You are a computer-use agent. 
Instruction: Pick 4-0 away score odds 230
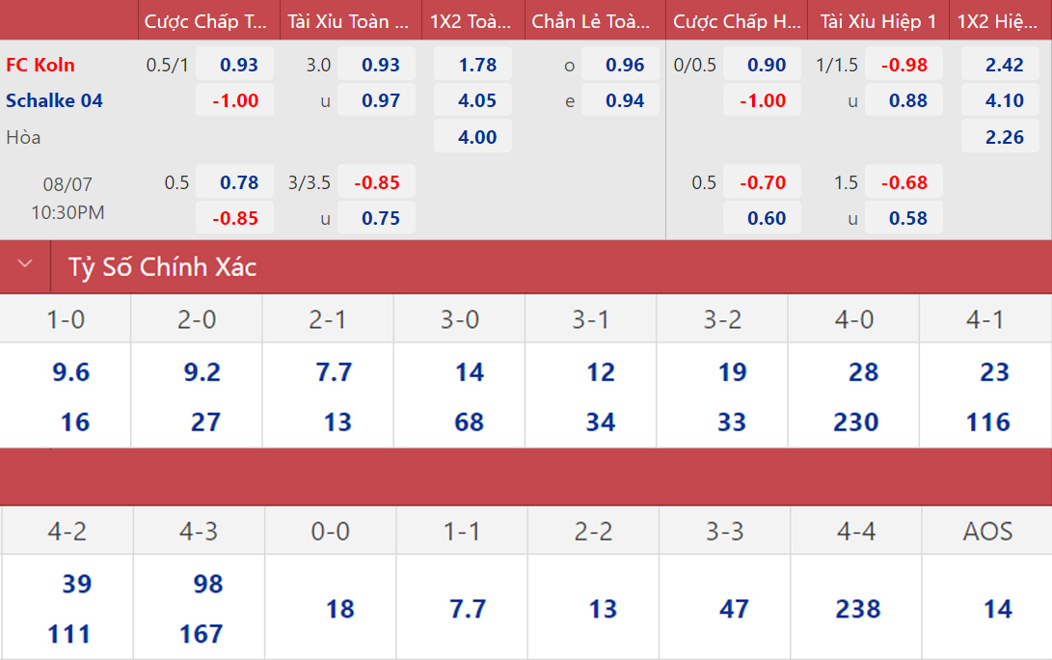[x=855, y=422]
